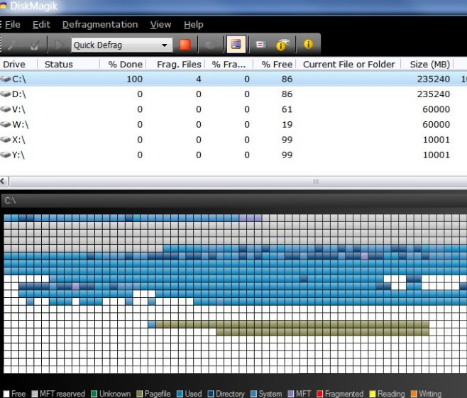Sort by Current File or Folder header
This screenshot has width=467, height=398.
pyautogui.click(x=348, y=65)
